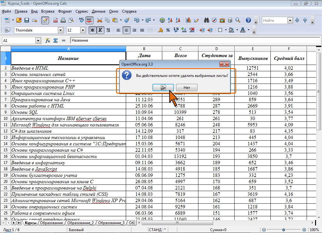Click the zoom slider in status bar
Viewport: 322px width, 233px height.
284,230
